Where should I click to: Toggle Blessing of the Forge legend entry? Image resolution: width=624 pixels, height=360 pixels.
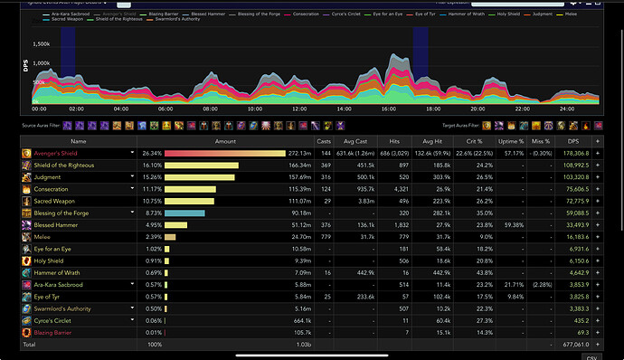(255, 14)
